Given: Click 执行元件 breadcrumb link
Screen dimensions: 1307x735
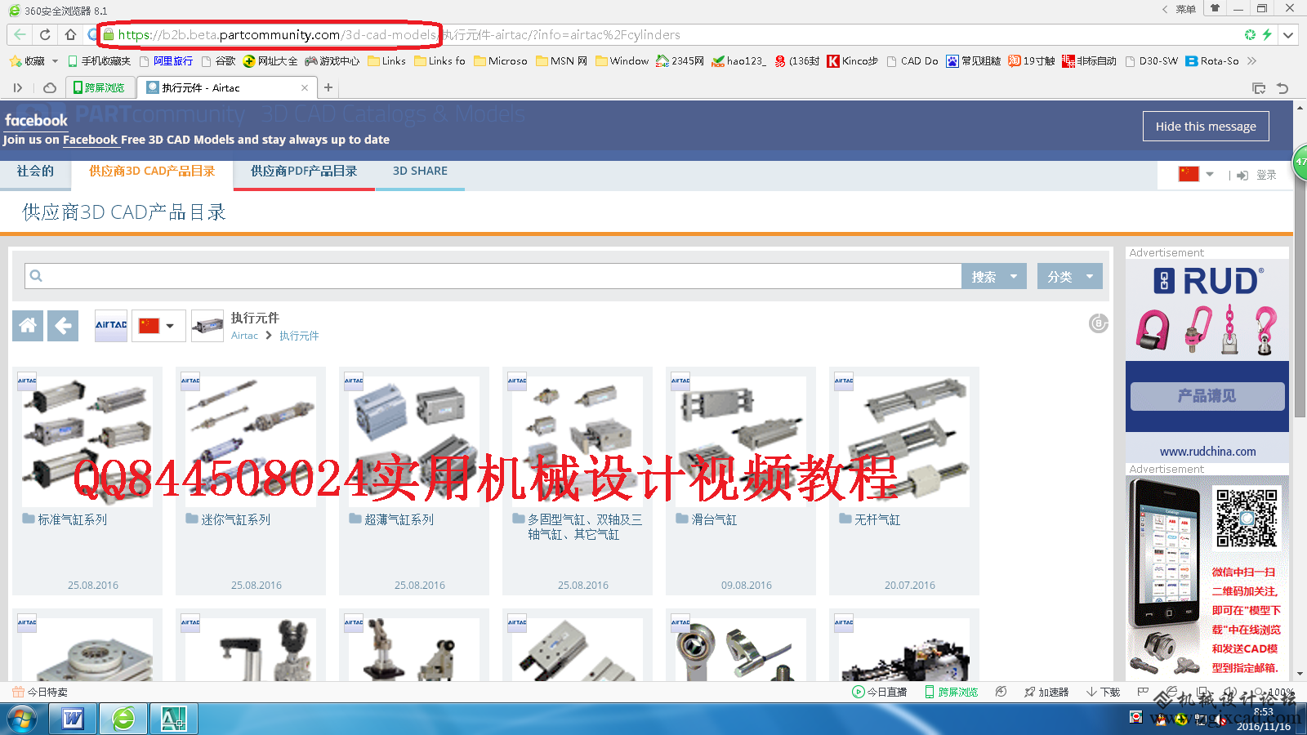Looking at the screenshot, I should click(299, 336).
